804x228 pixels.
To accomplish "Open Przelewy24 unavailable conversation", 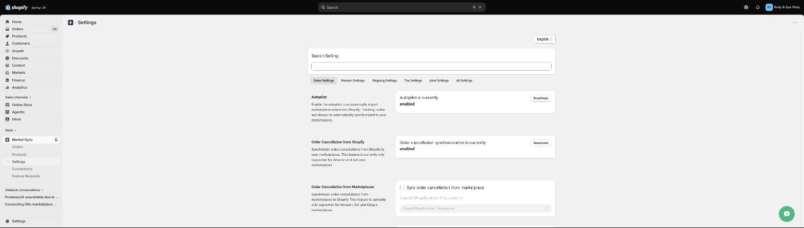I will click(31, 197).
